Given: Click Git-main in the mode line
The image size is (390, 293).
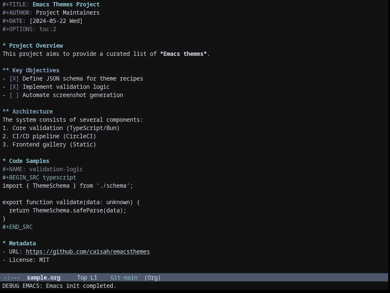Looking at the screenshot, I should (x=124, y=277).
